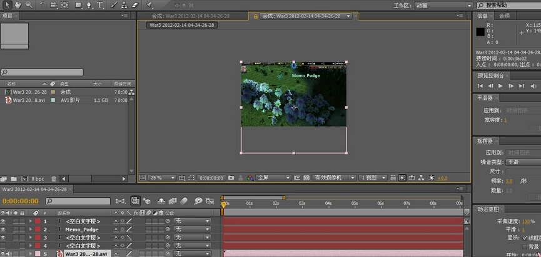Select the Horizontal Type tool
The image size is (541, 257).
[100, 5]
